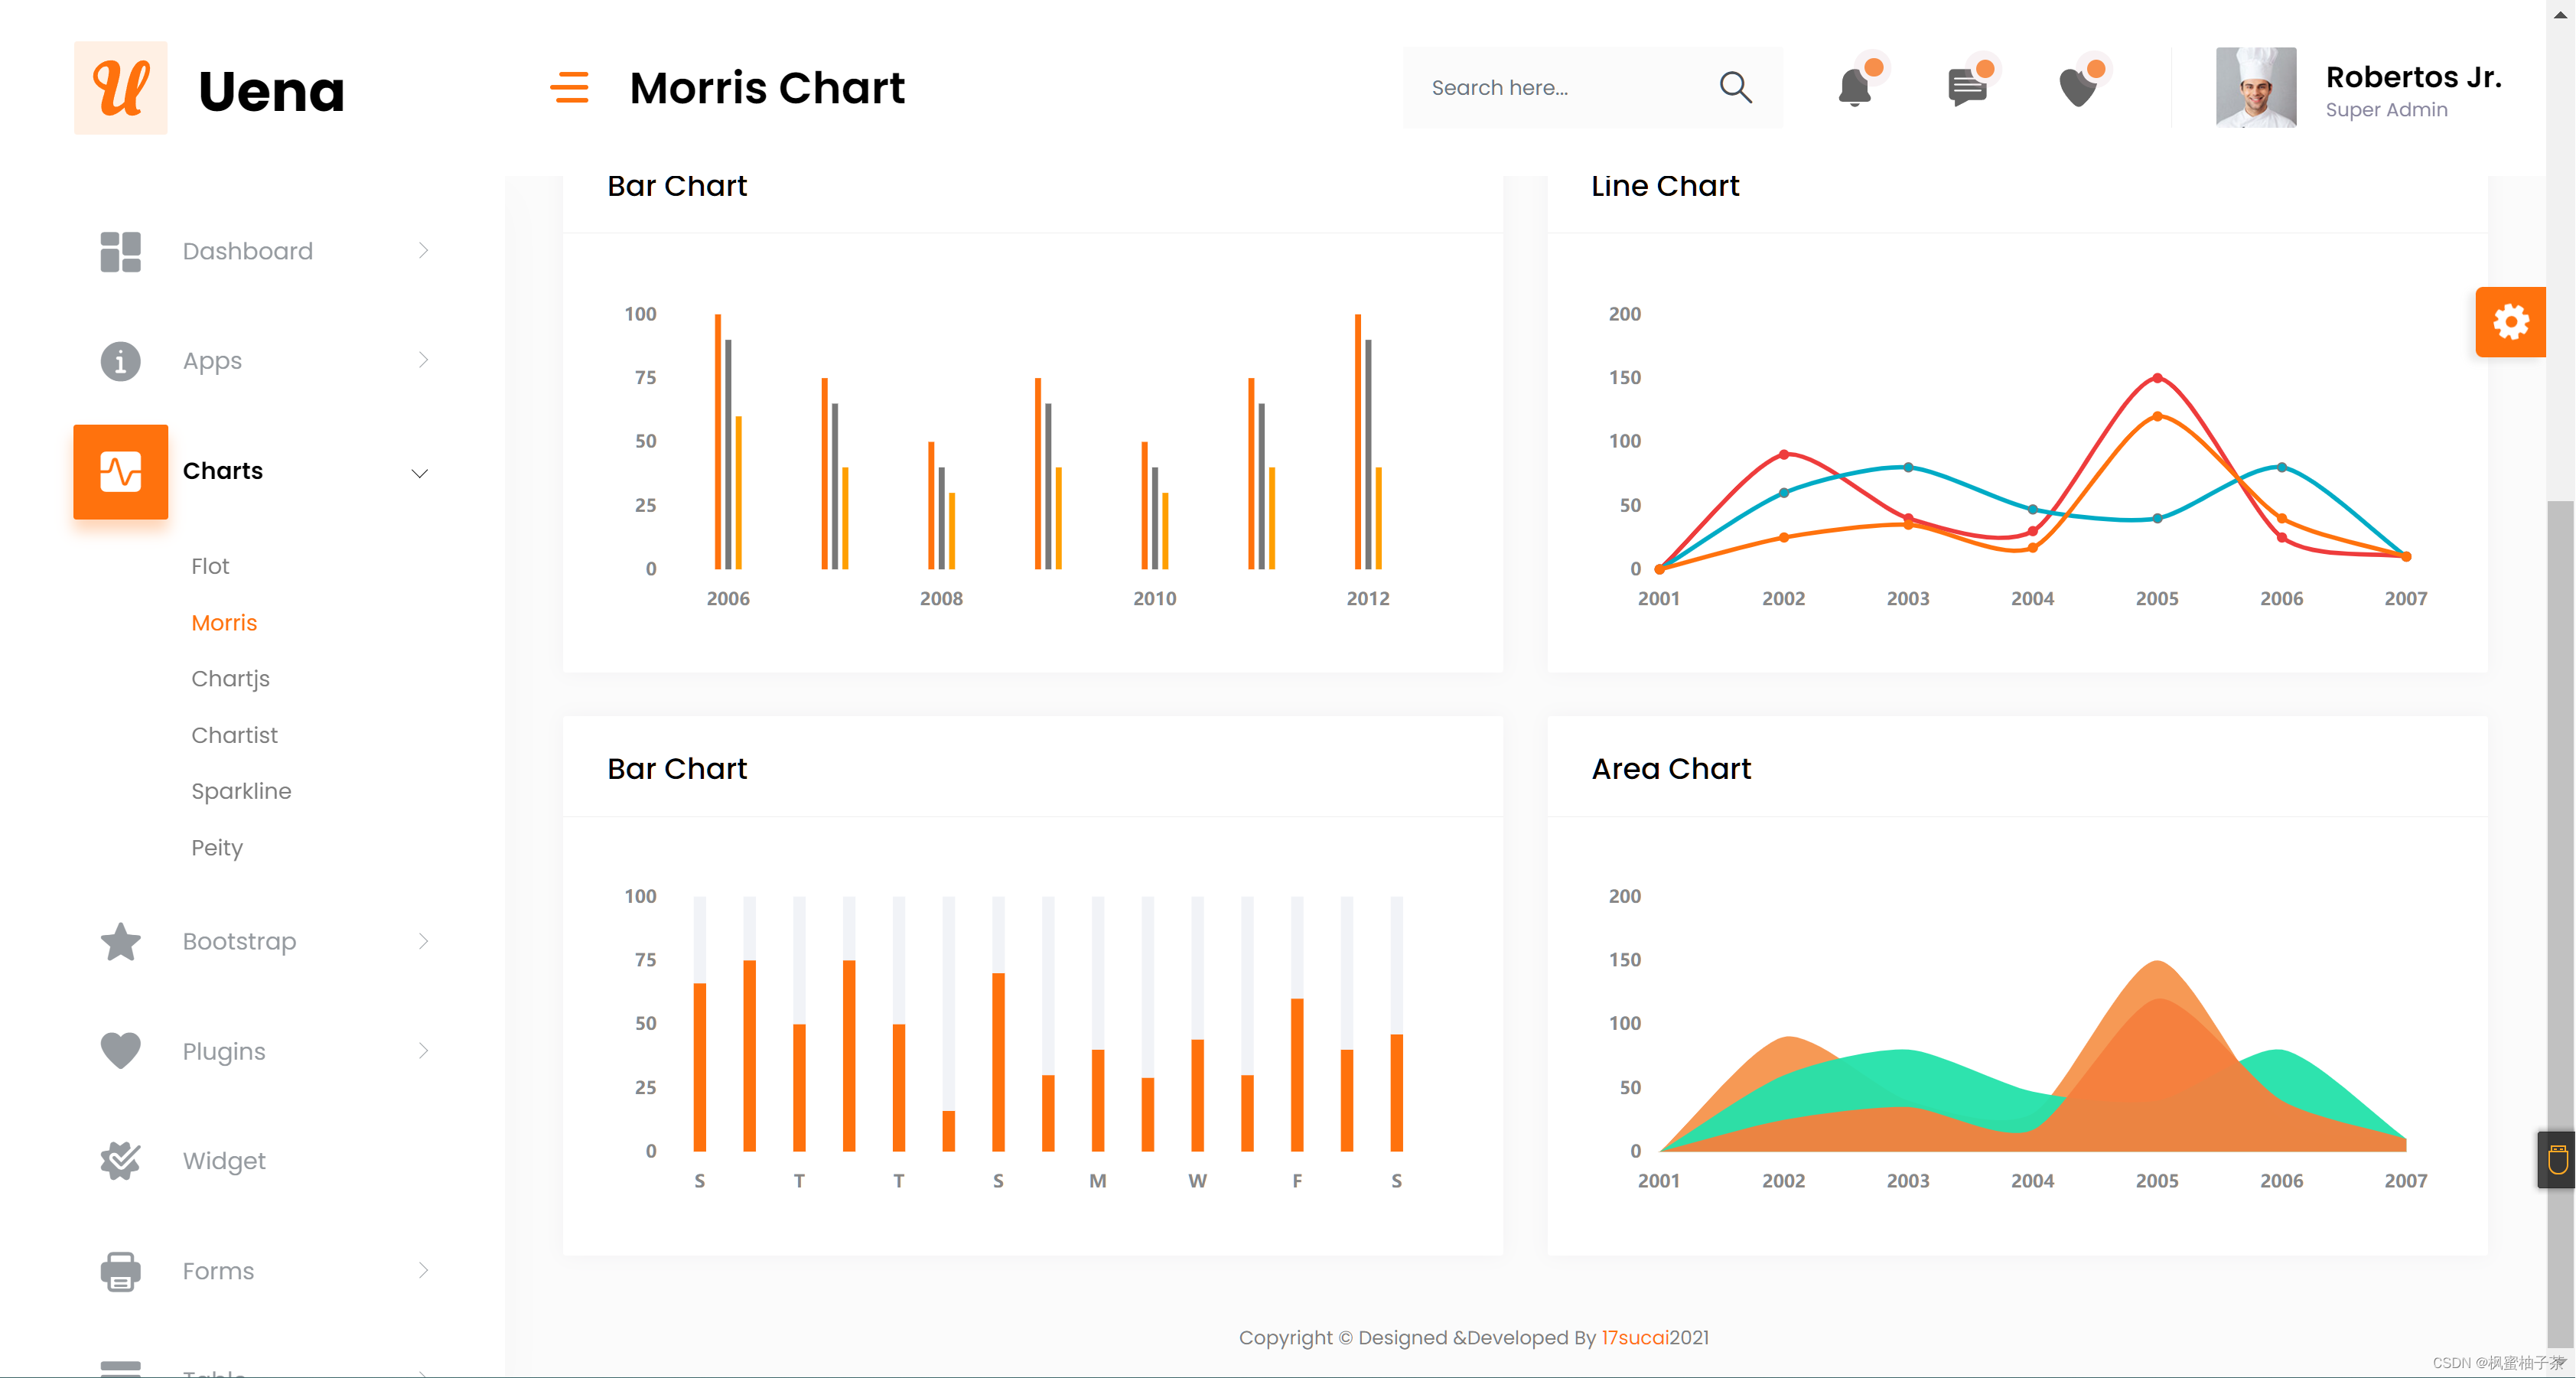
Task: Select the Flot chart type
Action: [208, 565]
